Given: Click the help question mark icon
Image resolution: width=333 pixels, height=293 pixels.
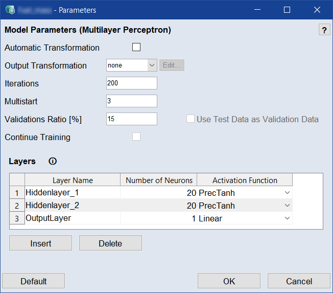Looking at the screenshot, I should [x=324, y=30].
